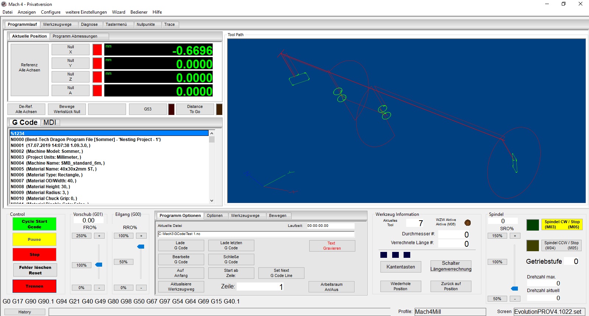Toggle the Spindel CW / Stop button

[562, 224]
